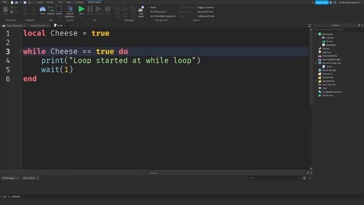Viewport: 364px width, 205px height.
Task: Switch to the TEST ribbon tab
Action: coord(60,2)
